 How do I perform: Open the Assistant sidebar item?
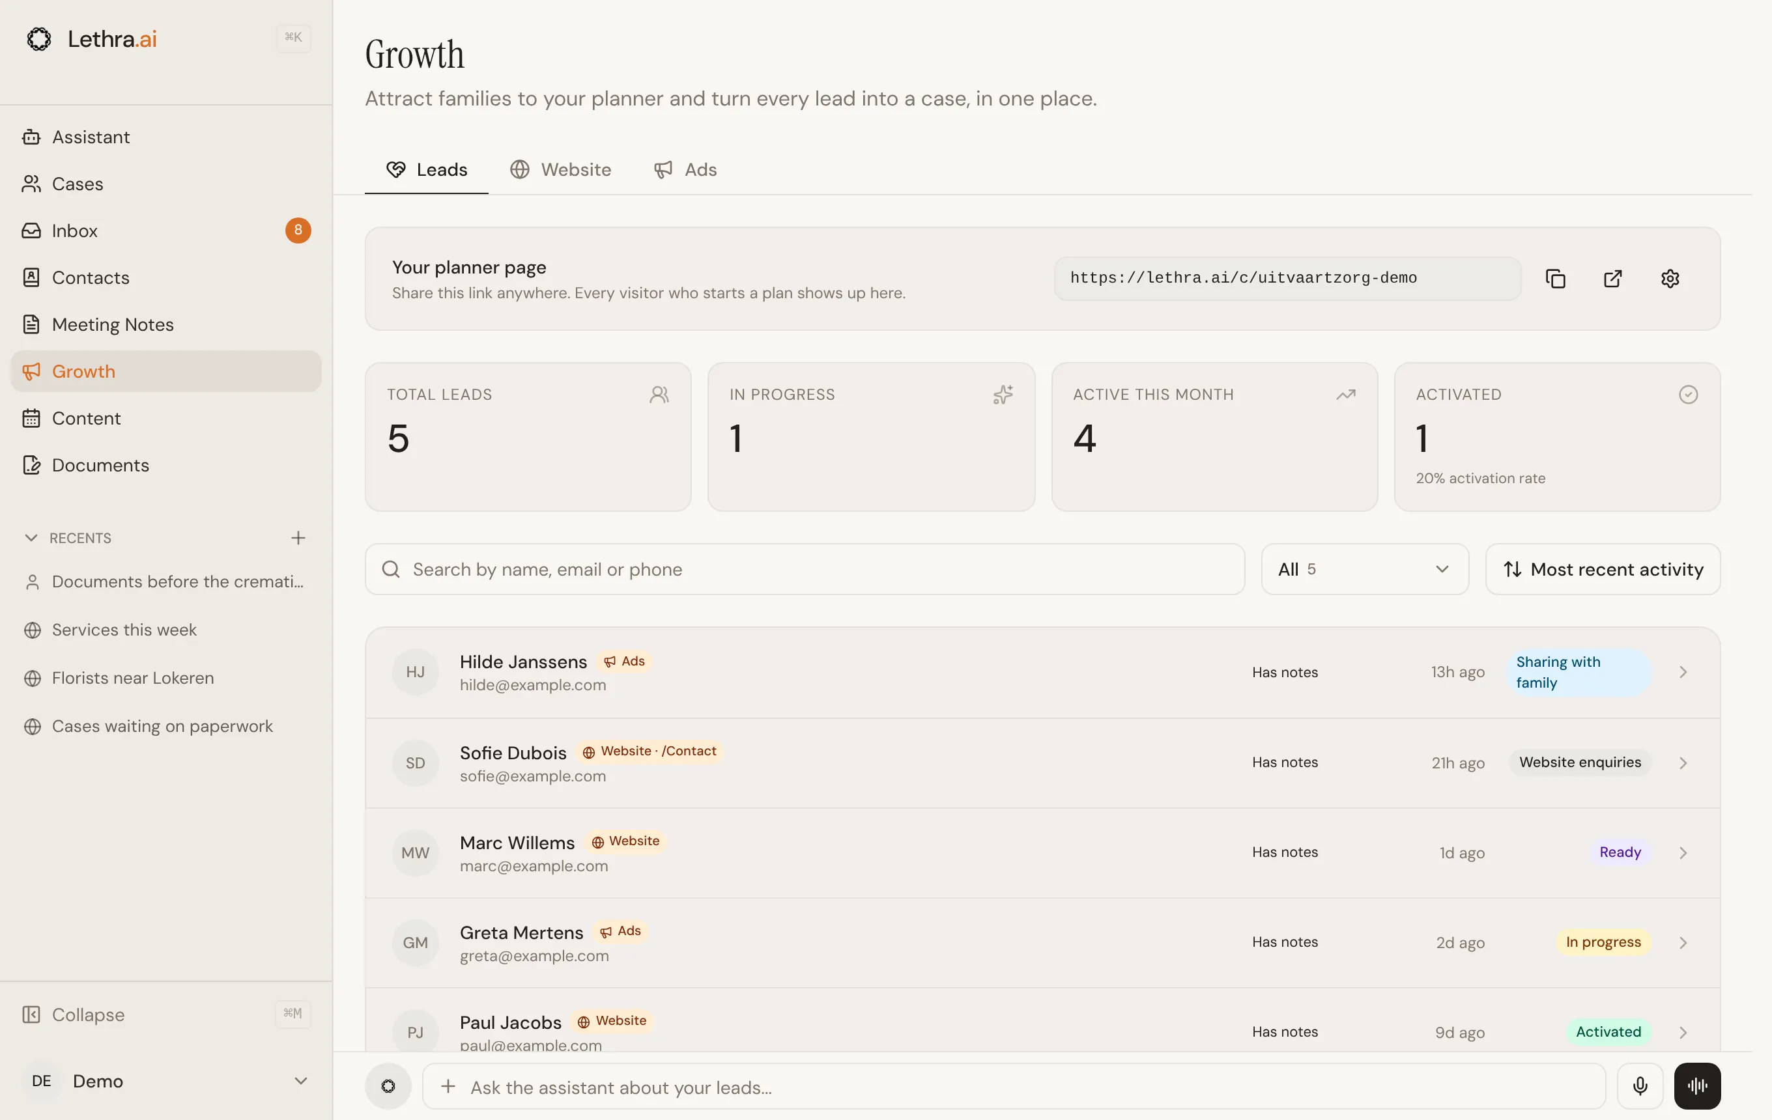pos(165,137)
